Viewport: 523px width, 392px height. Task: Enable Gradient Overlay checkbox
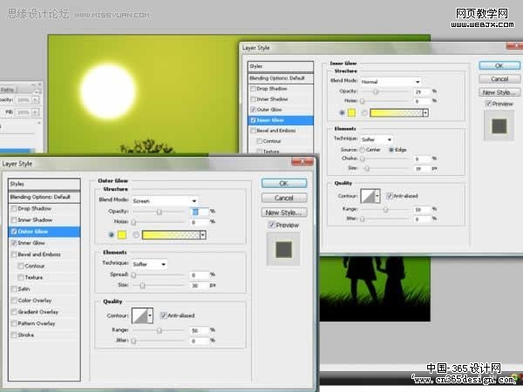[x=14, y=312]
